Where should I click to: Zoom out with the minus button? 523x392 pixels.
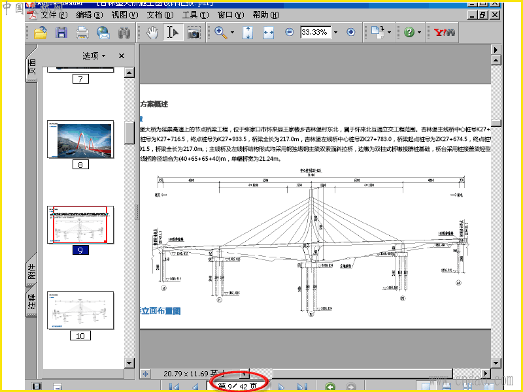(290, 32)
